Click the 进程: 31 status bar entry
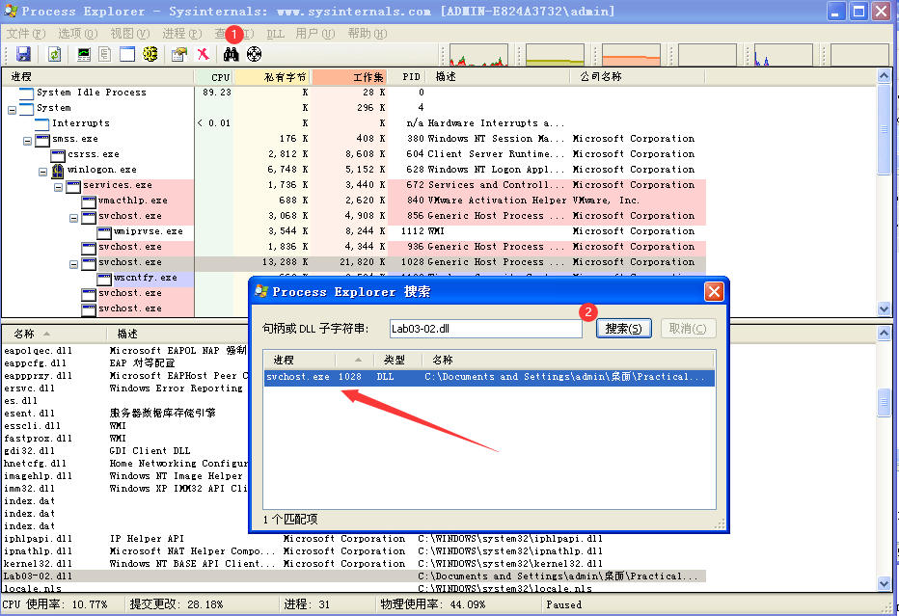899x616 pixels. coord(307,604)
